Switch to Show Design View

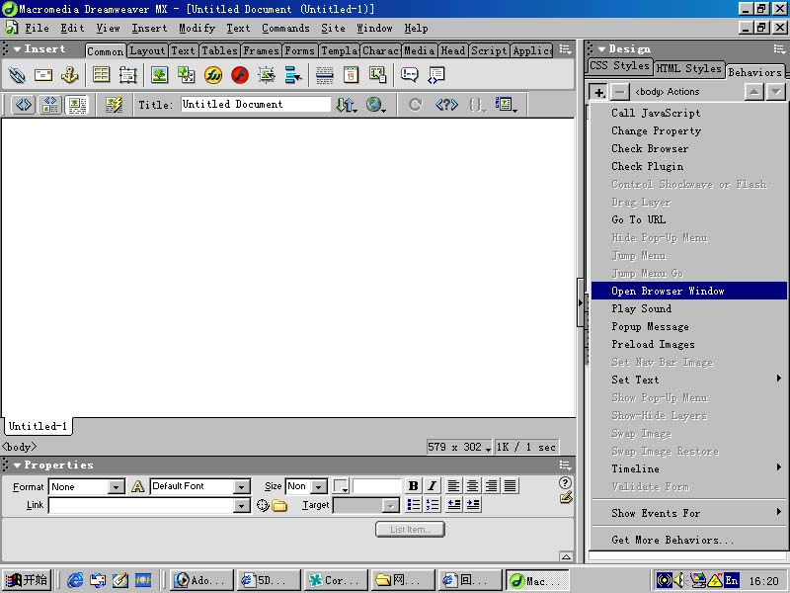tap(77, 105)
